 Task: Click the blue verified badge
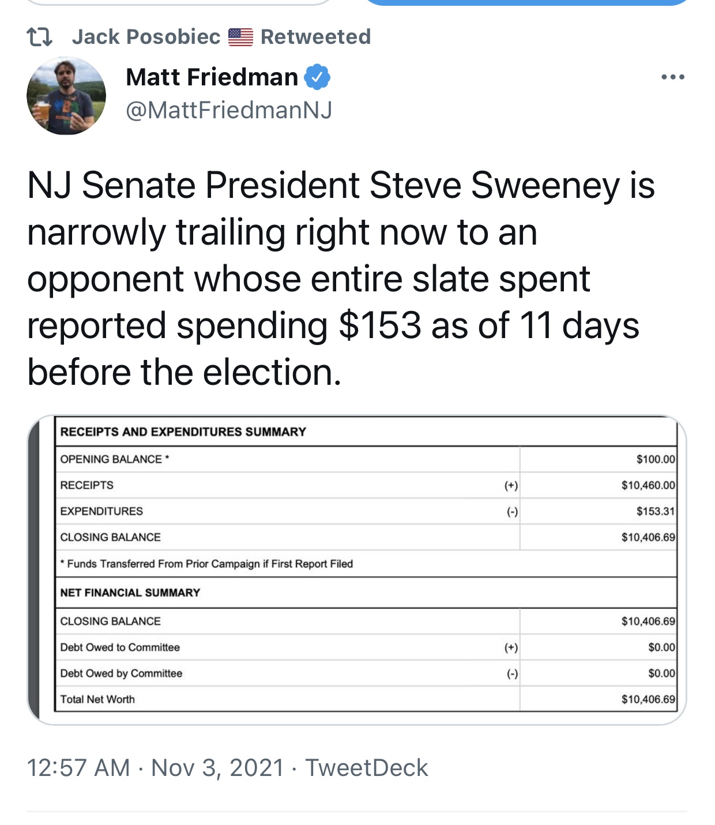click(x=317, y=77)
